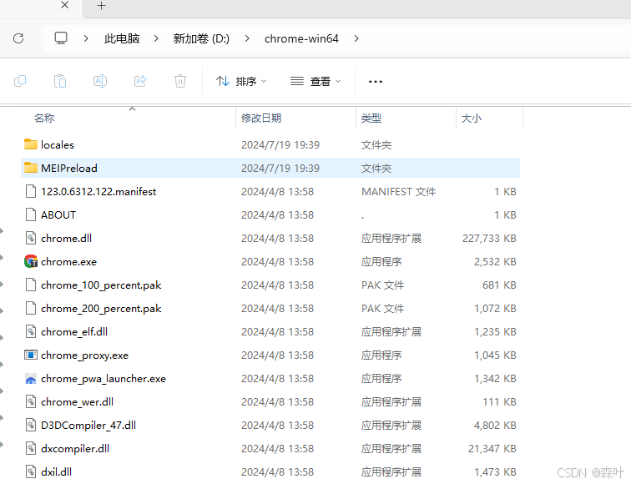Image resolution: width=631 pixels, height=484 pixels.
Task: Click the 21,347 KB size value
Action: pyautogui.click(x=492, y=449)
